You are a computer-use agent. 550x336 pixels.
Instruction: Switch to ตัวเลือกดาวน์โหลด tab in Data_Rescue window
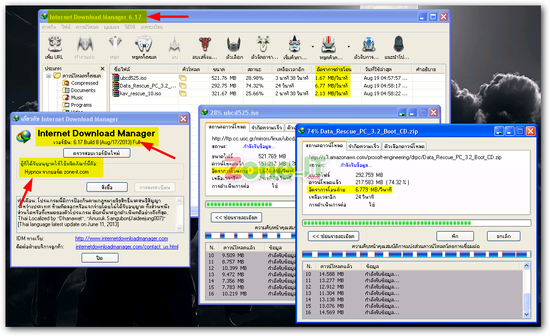click(404, 146)
